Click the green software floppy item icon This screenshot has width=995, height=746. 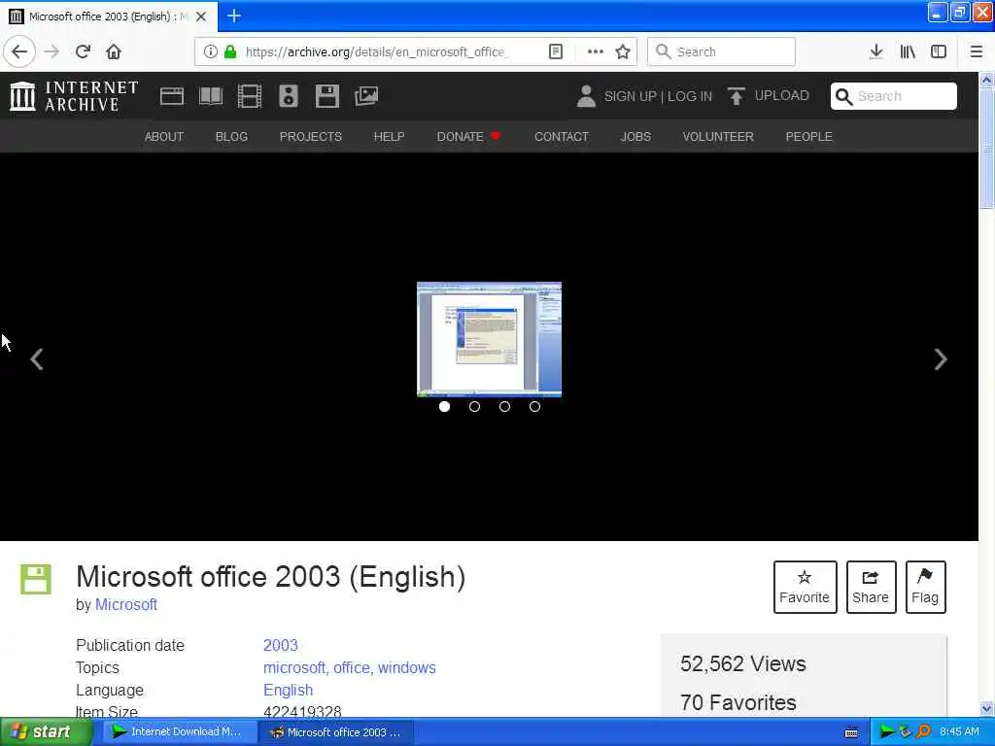[36, 579]
